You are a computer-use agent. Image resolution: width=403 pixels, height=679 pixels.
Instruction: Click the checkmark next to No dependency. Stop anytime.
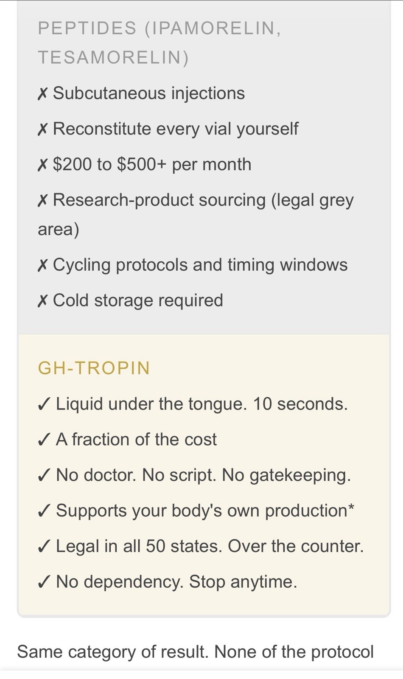pyautogui.click(x=45, y=582)
